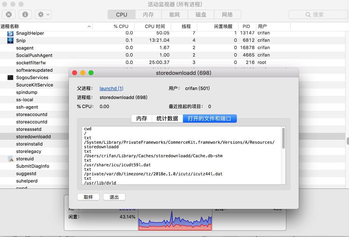Select the storelegacy process row
Image resolution: width=349 pixels, height=237 pixels.
(x=34, y=151)
